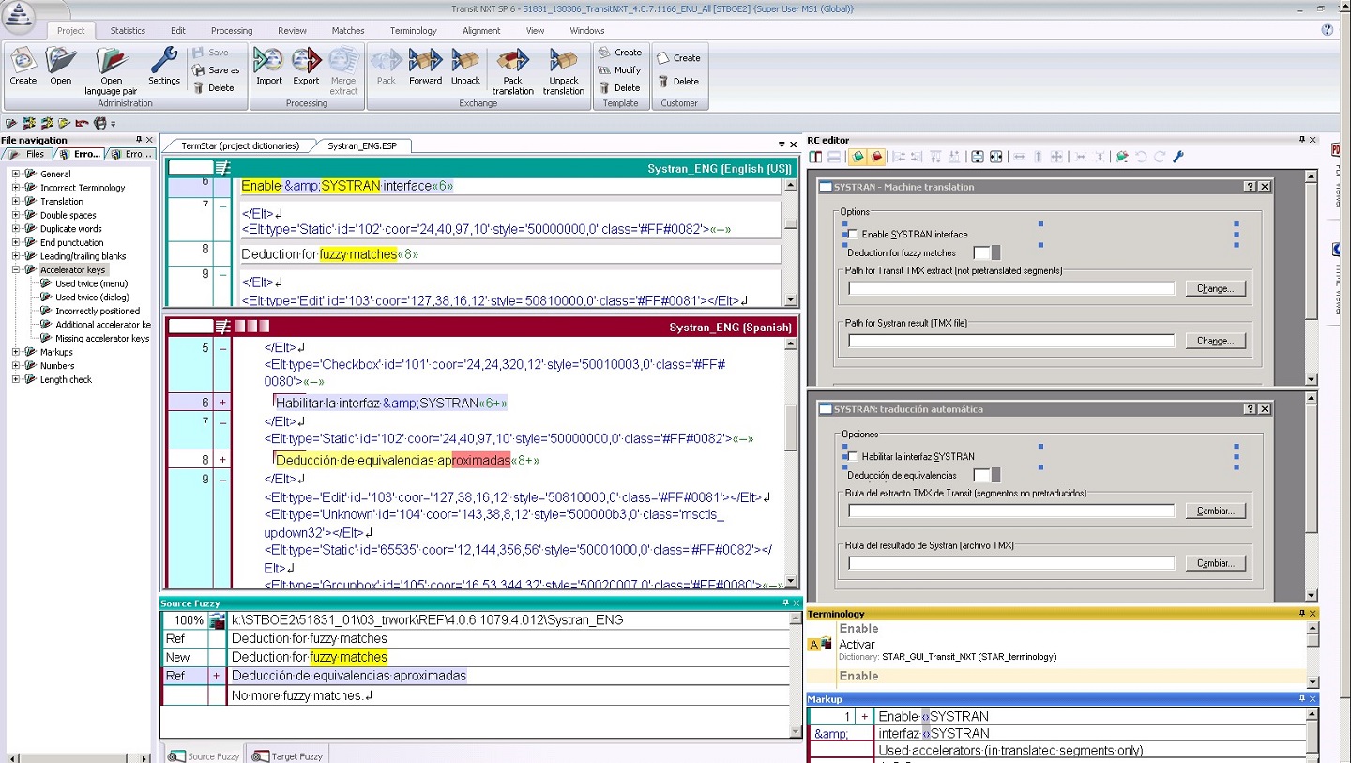Switch to TermStar (project dictionaries) tab
Image resolution: width=1351 pixels, height=763 pixels.
(240, 145)
